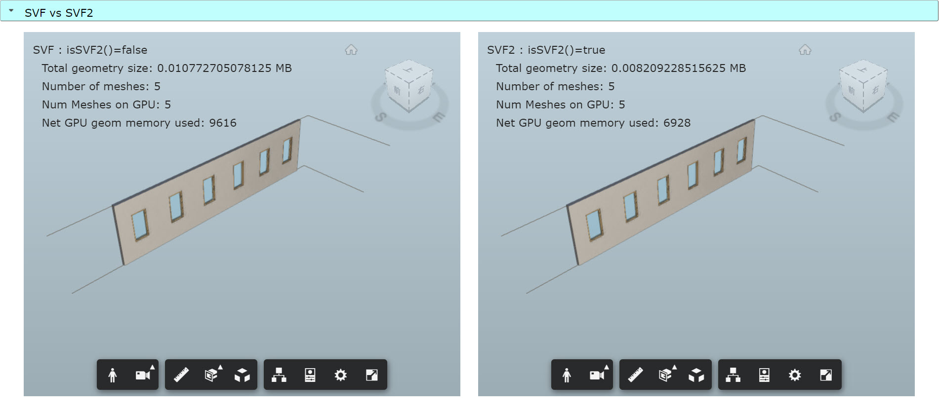This screenshot has width=939, height=412.
Task: Open Settings gear in SVF2 viewer
Action: click(x=795, y=375)
